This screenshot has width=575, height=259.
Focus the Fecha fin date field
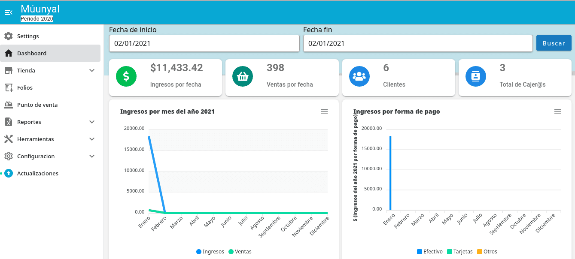tap(418, 43)
